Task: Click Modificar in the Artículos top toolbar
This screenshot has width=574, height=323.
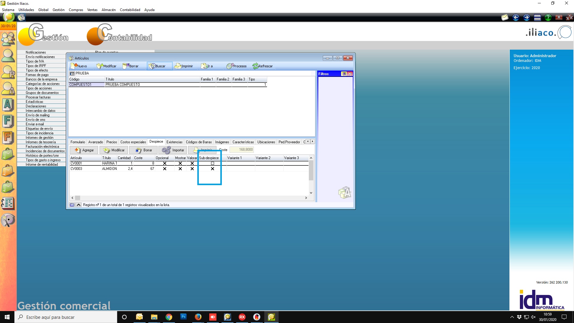Action: click(106, 66)
